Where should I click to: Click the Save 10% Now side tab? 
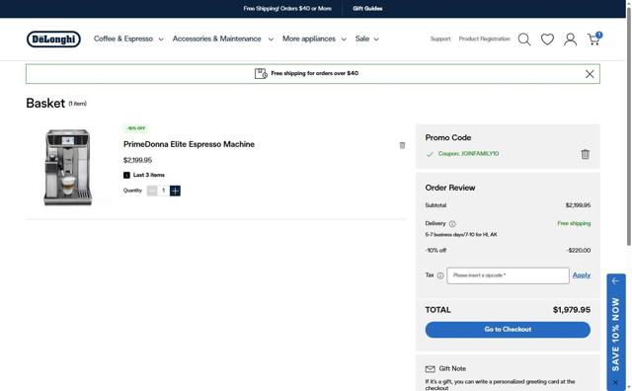616,333
